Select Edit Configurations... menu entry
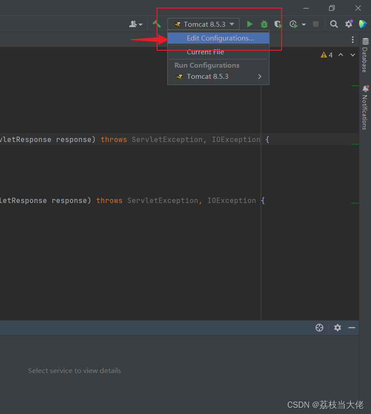The height and width of the screenshot is (414, 371). (218, 38)
